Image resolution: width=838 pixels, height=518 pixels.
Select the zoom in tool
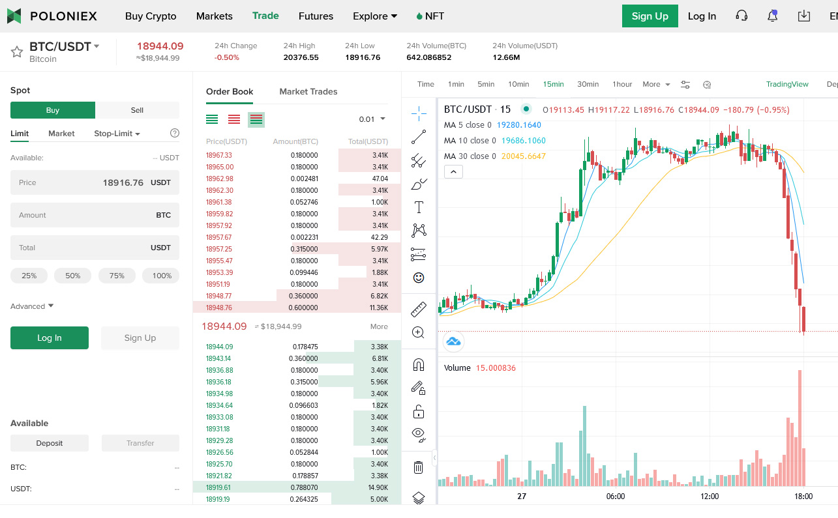click(x=419, y=333)
